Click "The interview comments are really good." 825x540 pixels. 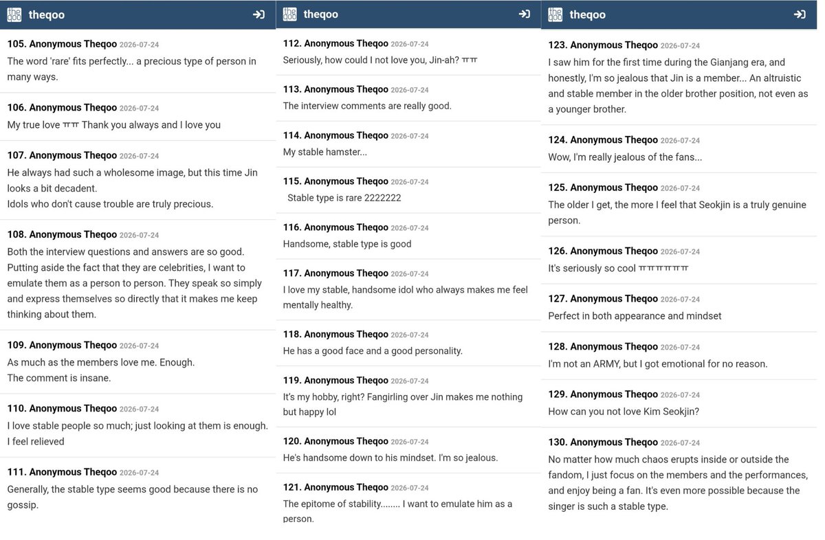click(367, 106)
